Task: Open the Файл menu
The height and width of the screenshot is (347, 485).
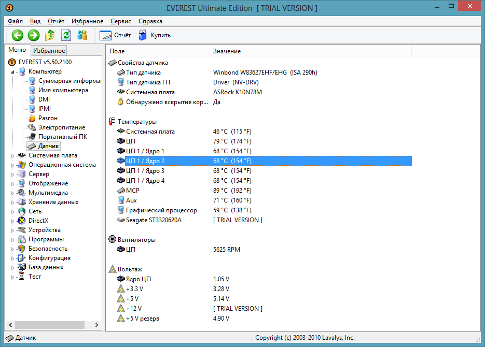Action: click(x=15, y=21)
